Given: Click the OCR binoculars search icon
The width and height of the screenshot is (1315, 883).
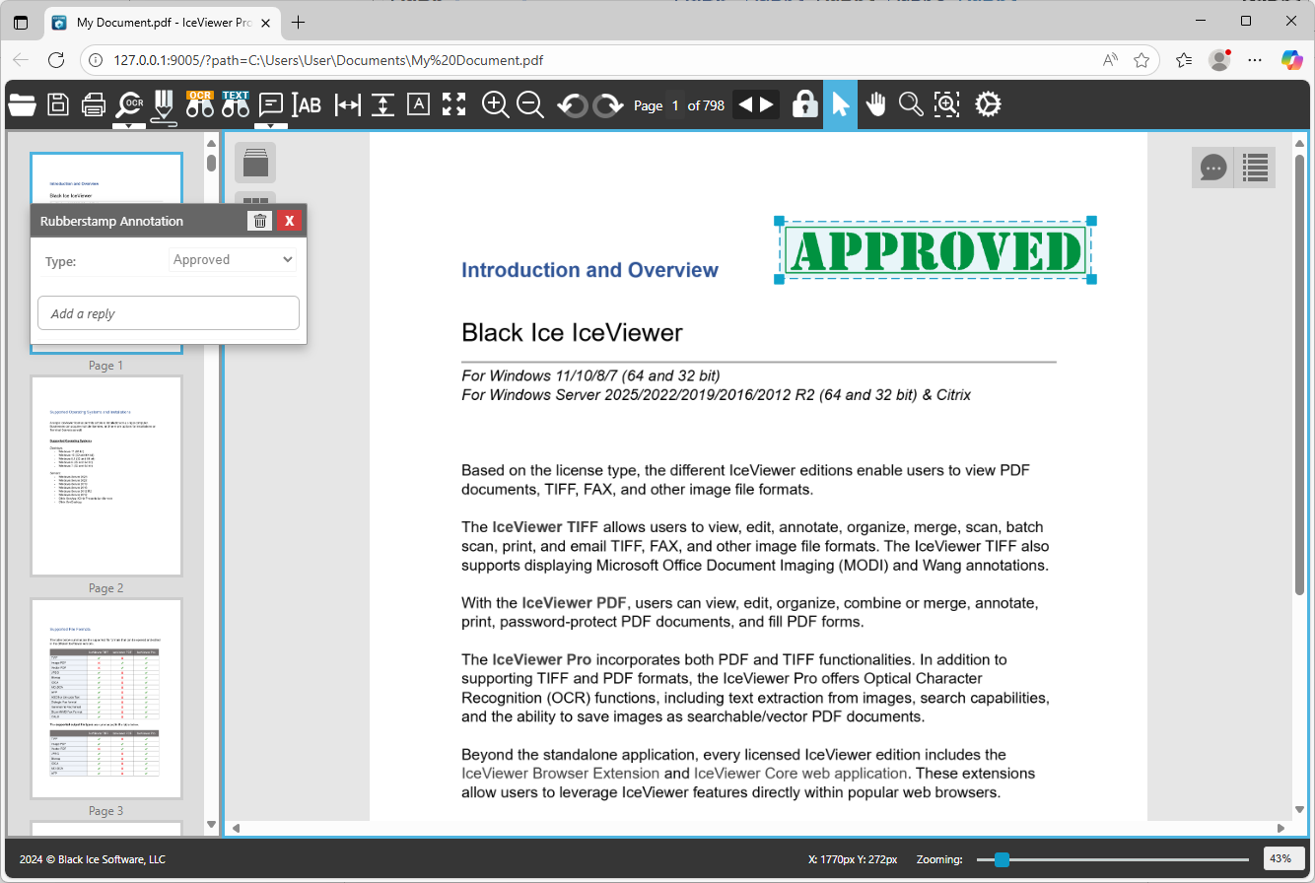Looking at the screenshot, I should click(x=200, y=104).
